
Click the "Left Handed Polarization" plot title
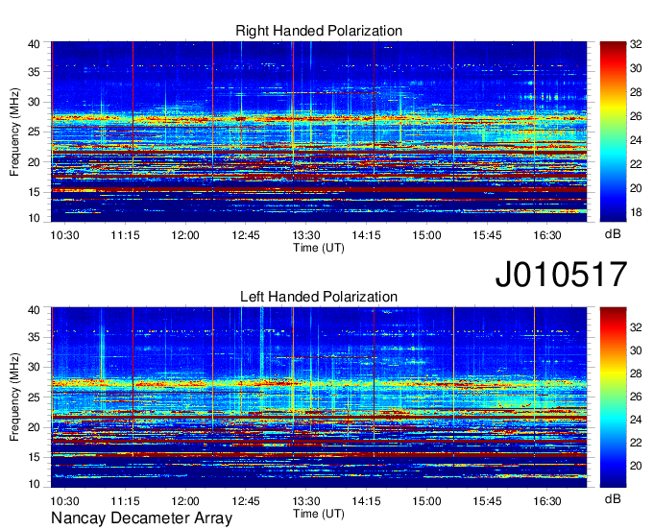[x=319, y=297]
